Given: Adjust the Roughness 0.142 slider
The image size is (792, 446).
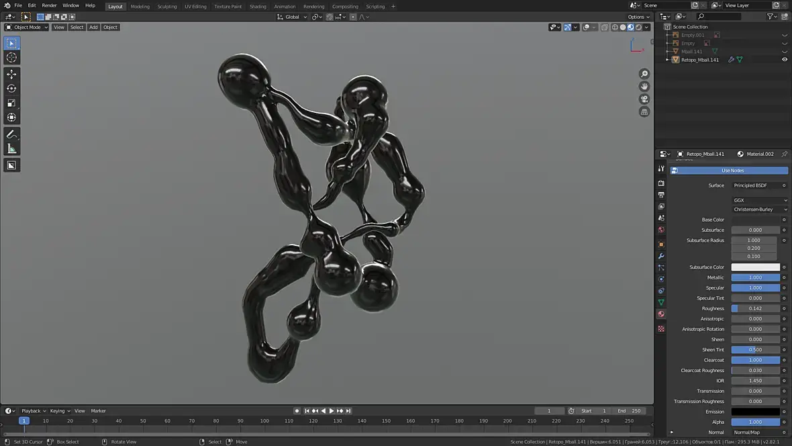Looking at the screenshot, I should pos(756,308).
